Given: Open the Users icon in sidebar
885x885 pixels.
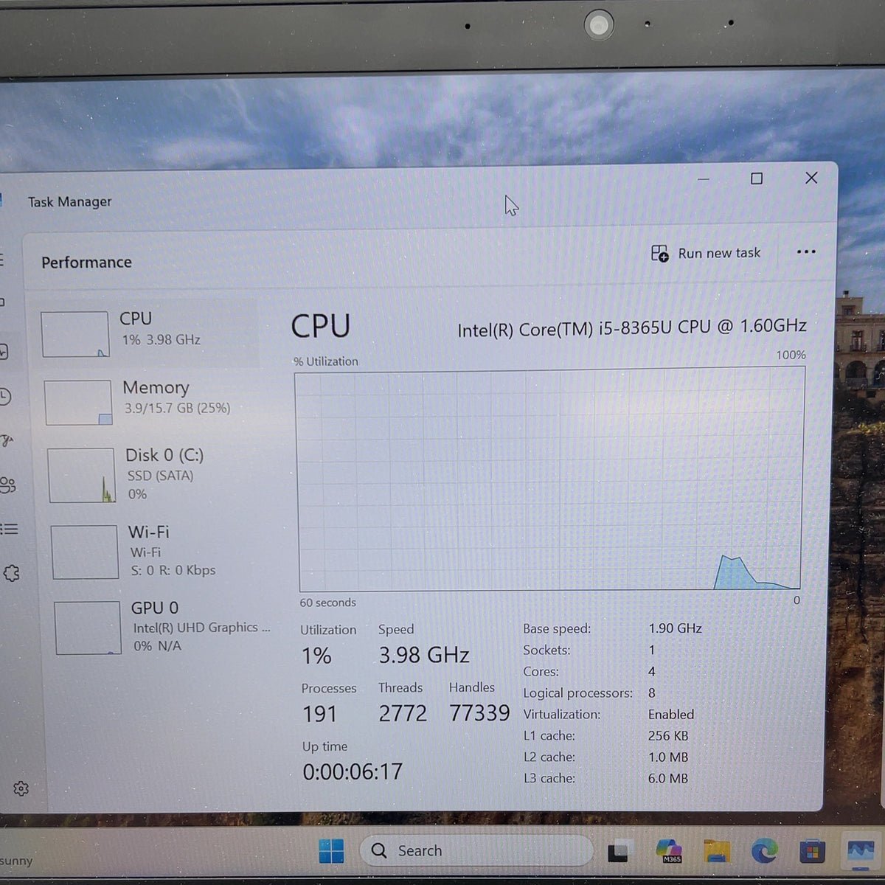Looking at the screenshot, I should (7, 485).
